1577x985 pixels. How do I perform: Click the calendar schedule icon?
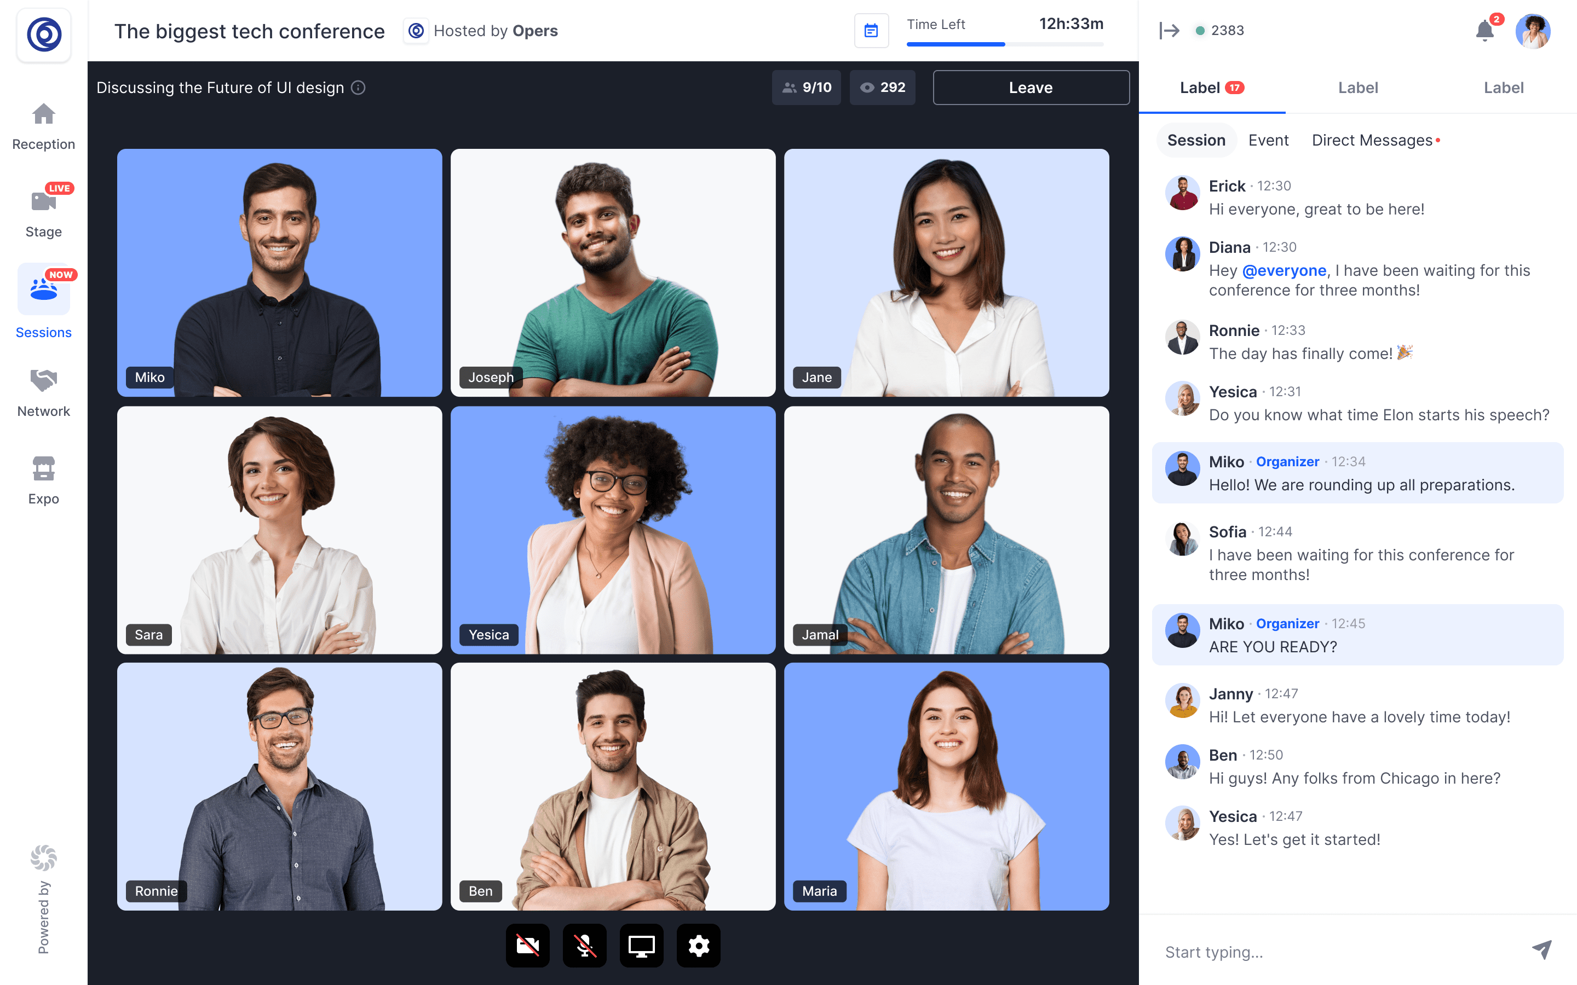pos(871,31)
